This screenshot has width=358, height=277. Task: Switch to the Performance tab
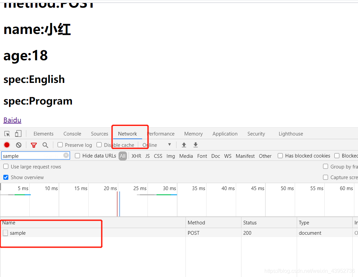161,134
